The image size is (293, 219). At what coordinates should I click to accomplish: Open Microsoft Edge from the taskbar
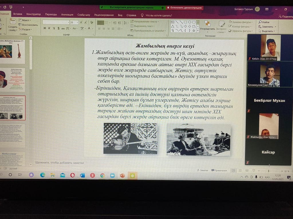click(x=42, y=175)
